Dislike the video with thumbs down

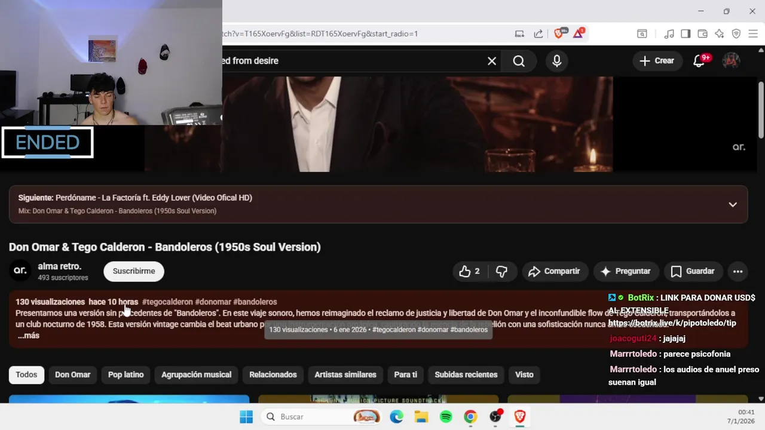point(501,271)
